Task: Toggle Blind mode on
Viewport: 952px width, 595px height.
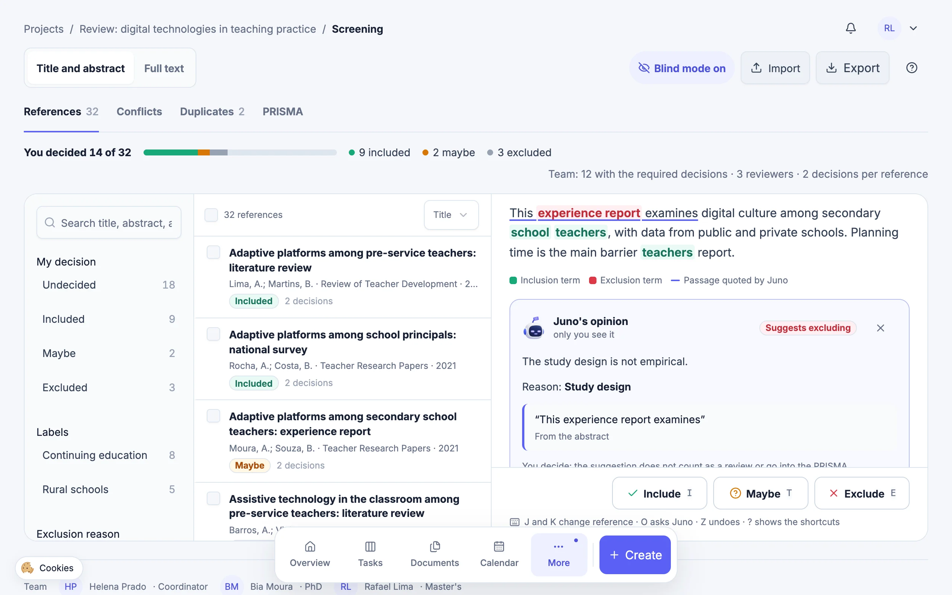Action: (x=682, y=68)
